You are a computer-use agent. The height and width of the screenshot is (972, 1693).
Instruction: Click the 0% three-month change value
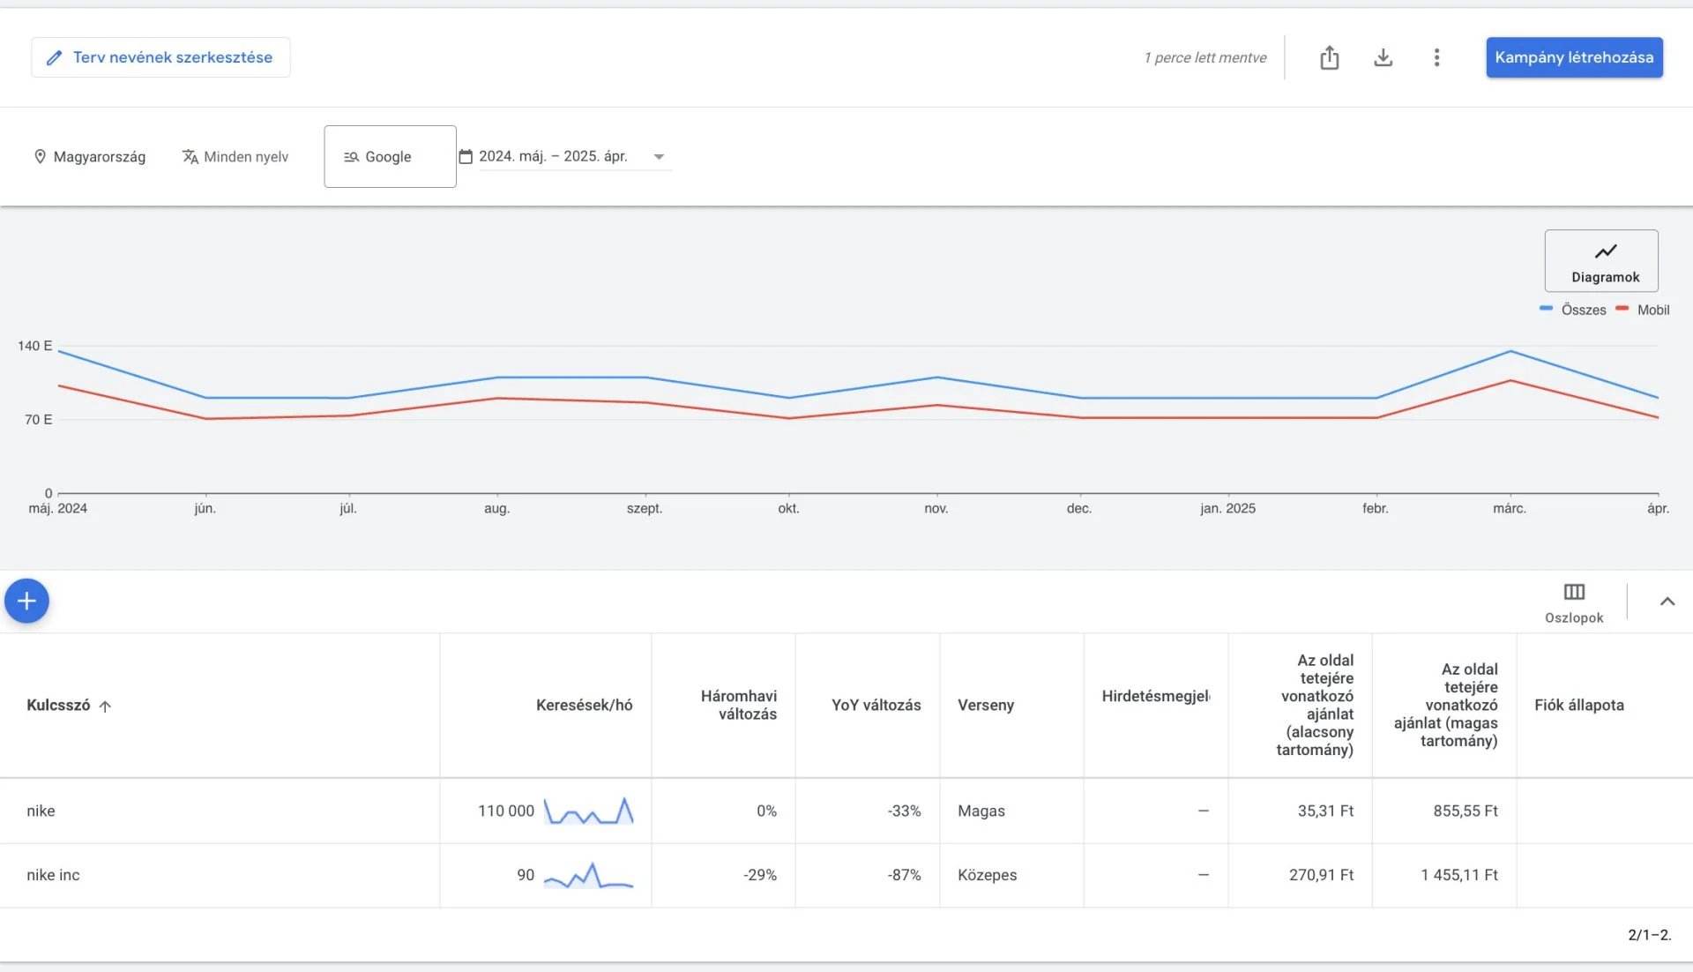tap(766, 811)
